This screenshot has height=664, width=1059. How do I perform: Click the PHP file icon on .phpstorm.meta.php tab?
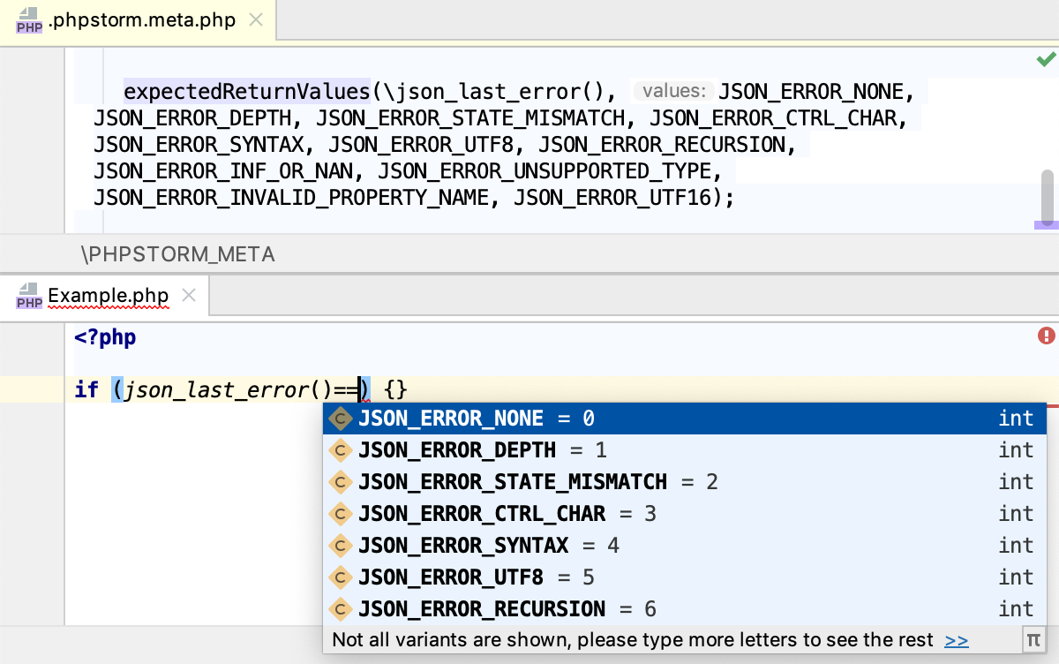tap(28, 19)
